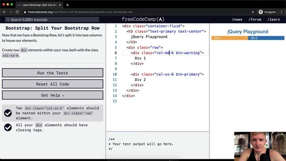Click the jQuery Playground heading in preview
Screen dimensions: 286x161
[248, 32]
